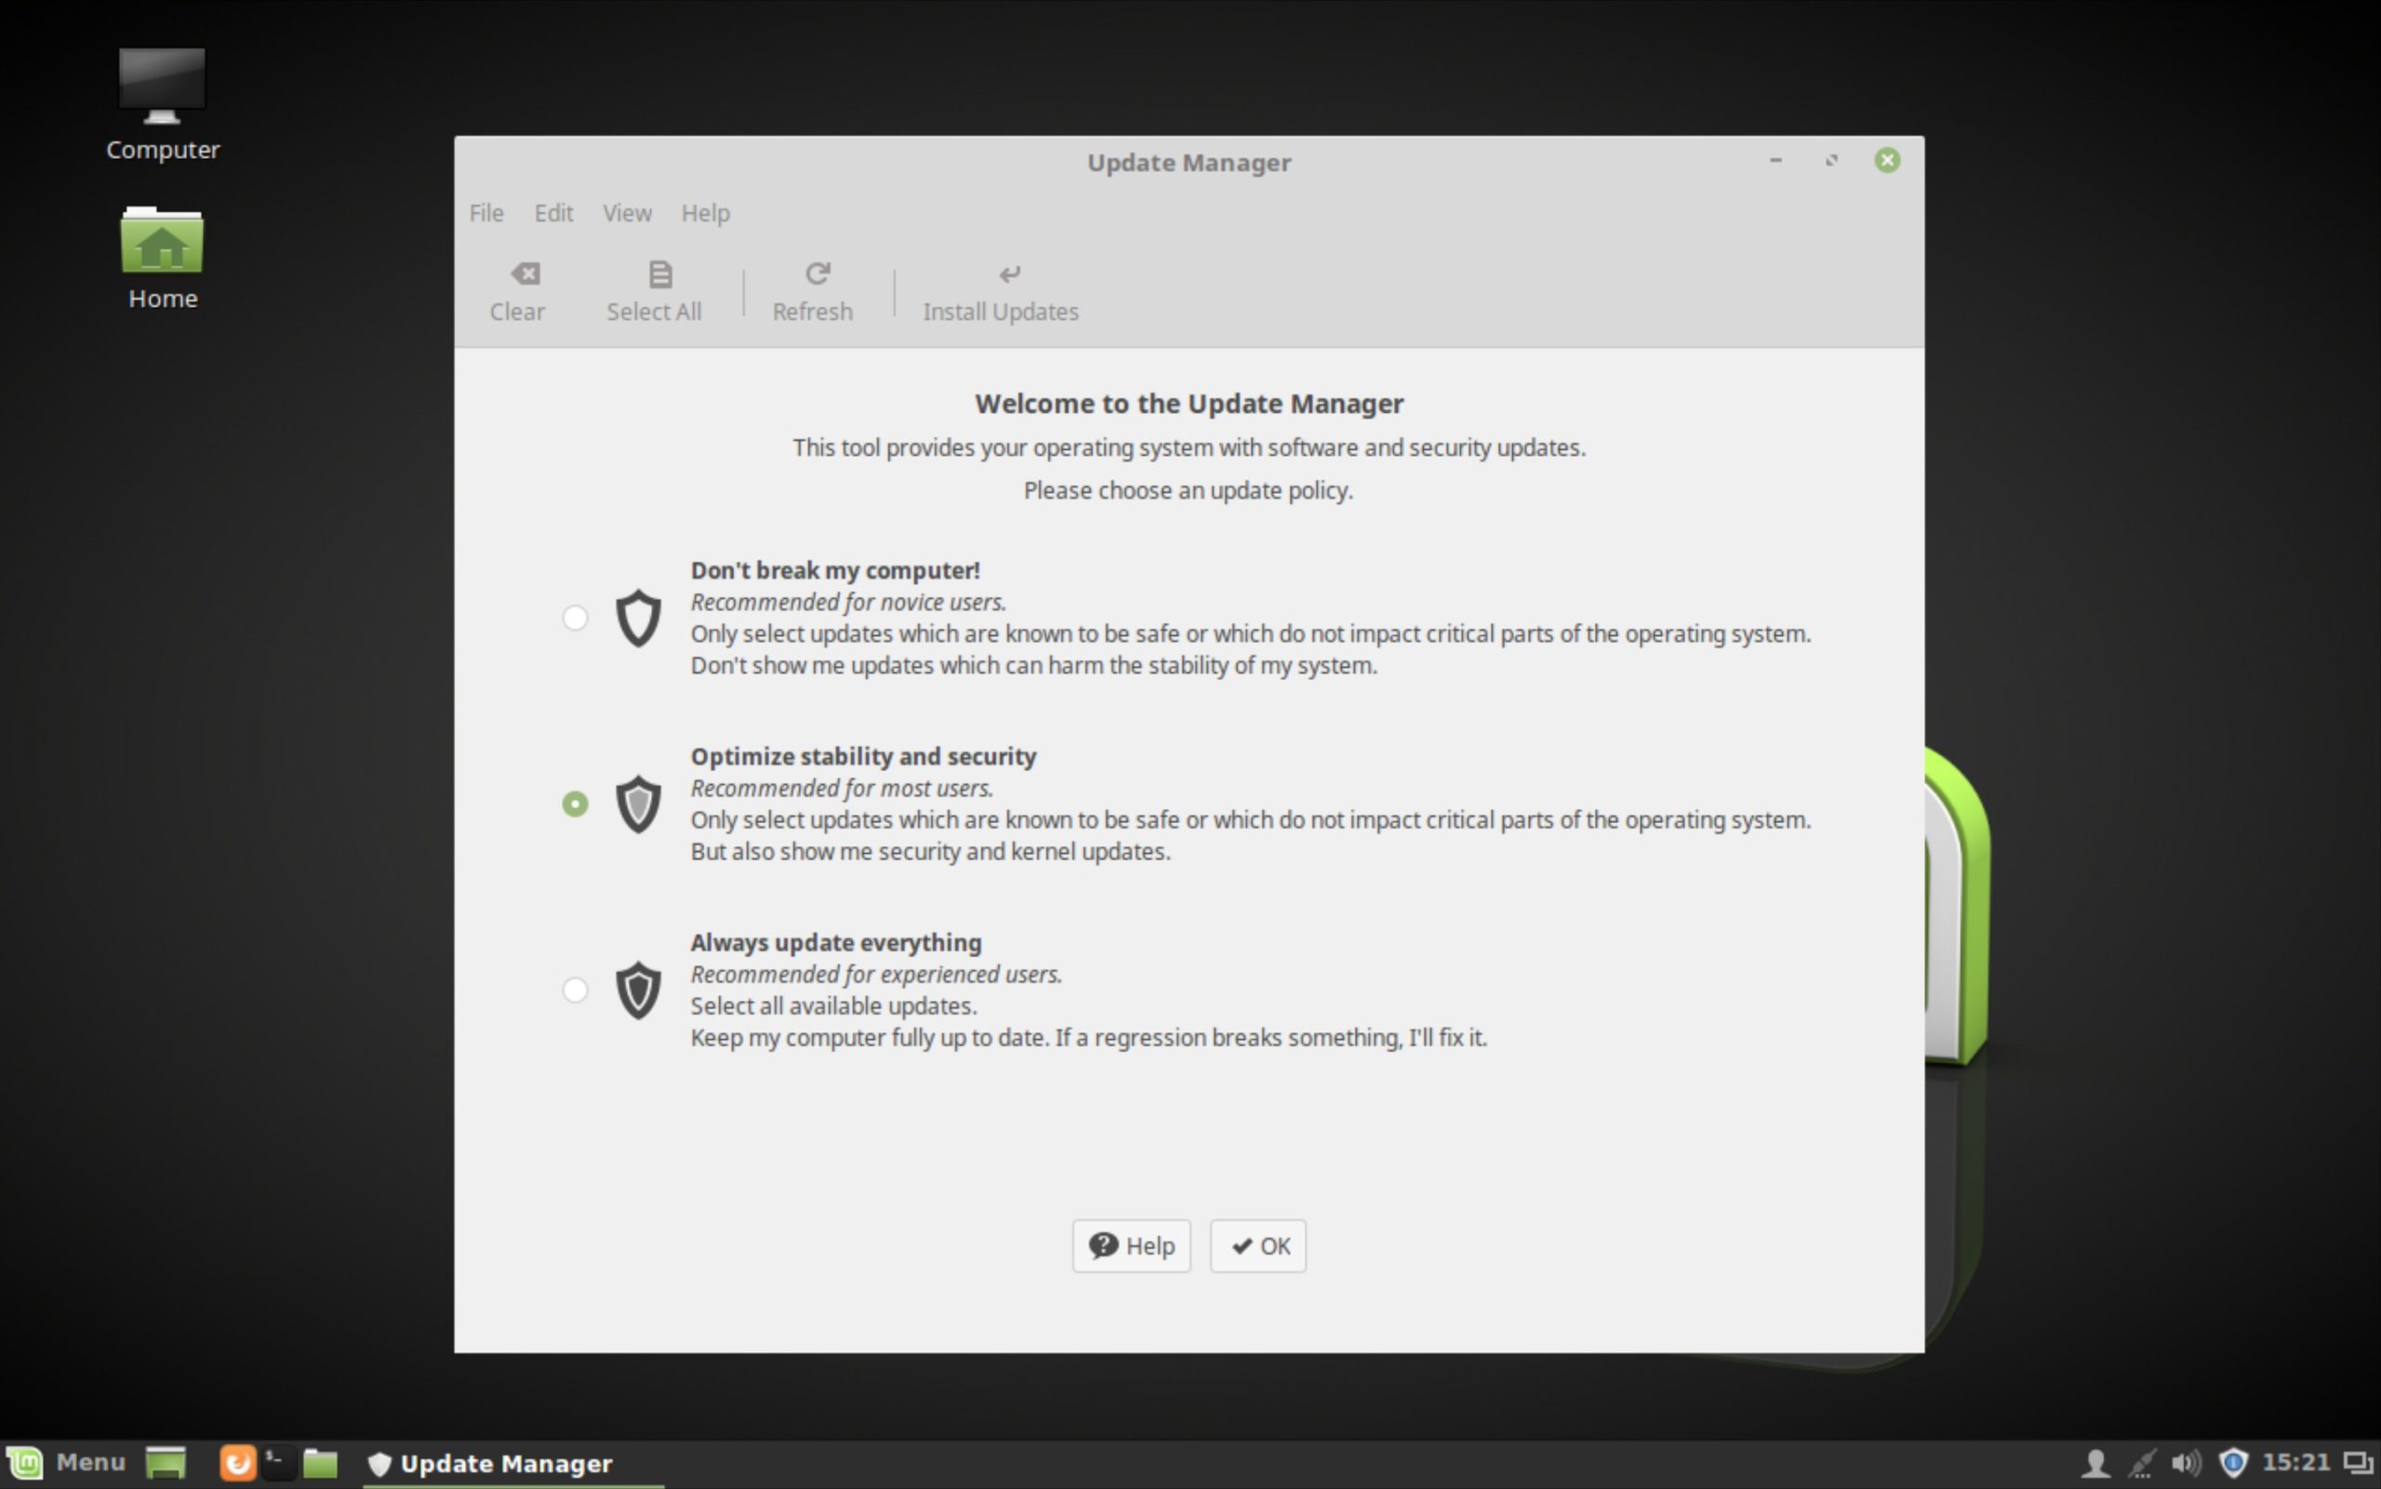Click the update shield tray icon
Screen dimensions: 2381x1489
[2233, 1463]
